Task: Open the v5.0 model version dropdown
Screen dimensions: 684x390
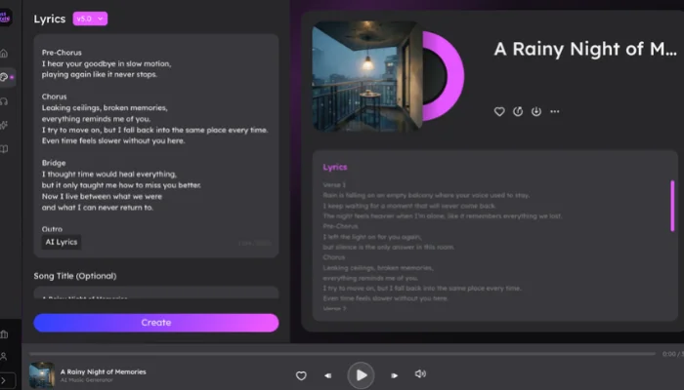Action: (x=90, y=19)
